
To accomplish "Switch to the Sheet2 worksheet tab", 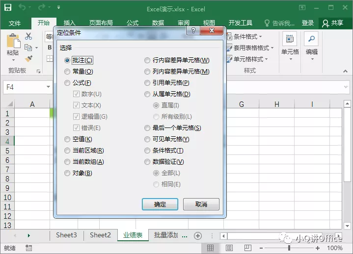I will coord(101,235).
